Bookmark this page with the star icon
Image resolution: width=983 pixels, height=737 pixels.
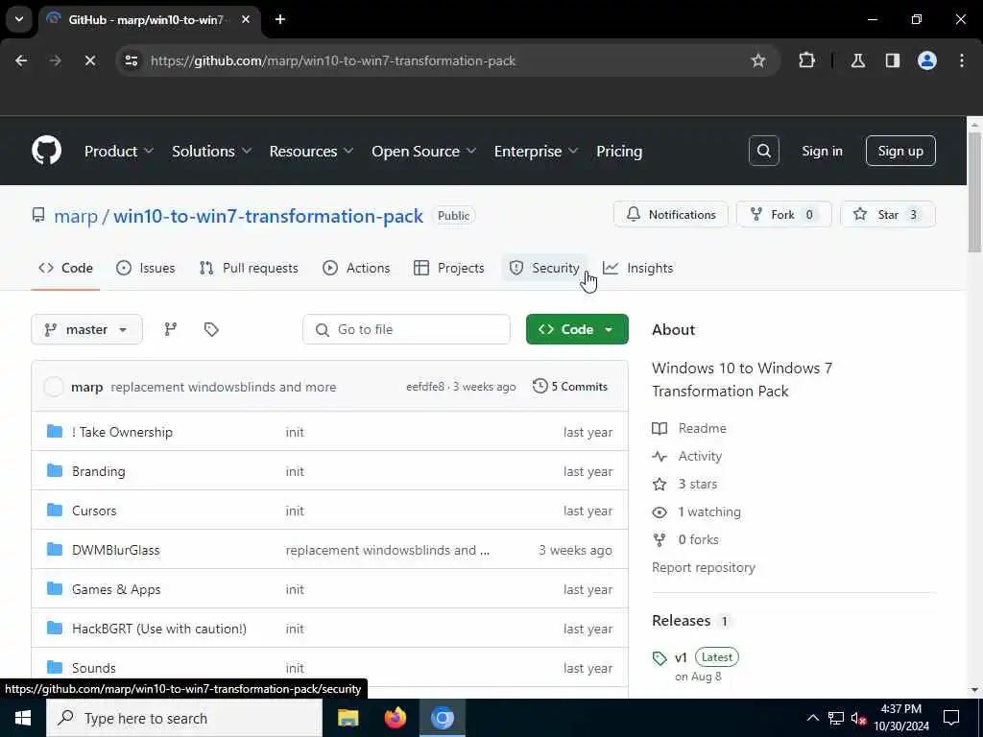pos(758,60)
